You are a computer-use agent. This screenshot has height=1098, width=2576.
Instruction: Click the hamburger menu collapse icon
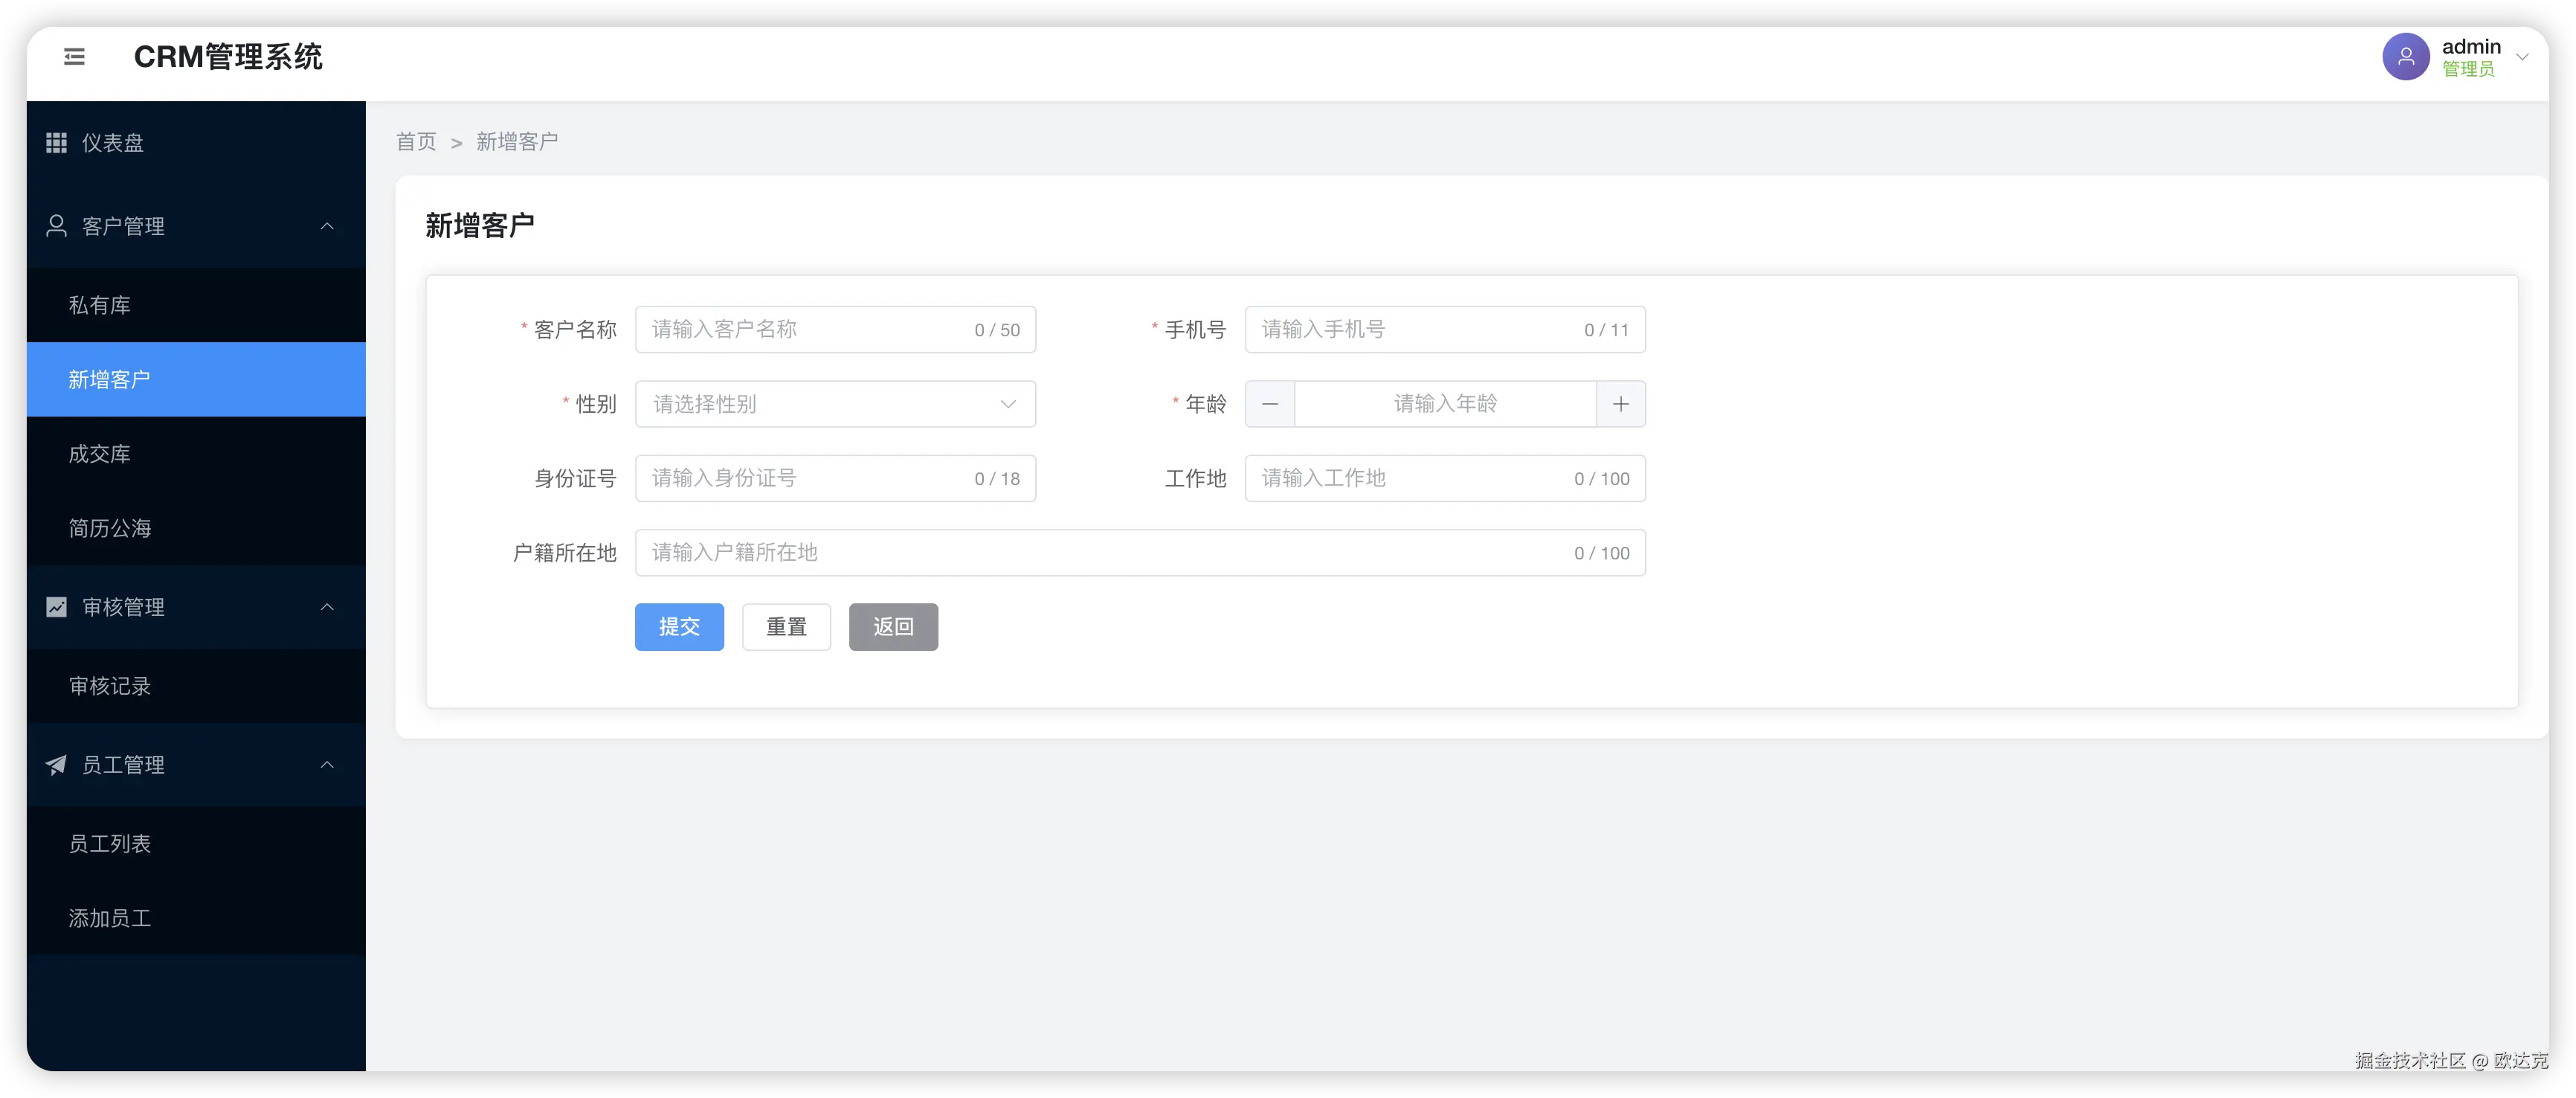tap(74, 57)
